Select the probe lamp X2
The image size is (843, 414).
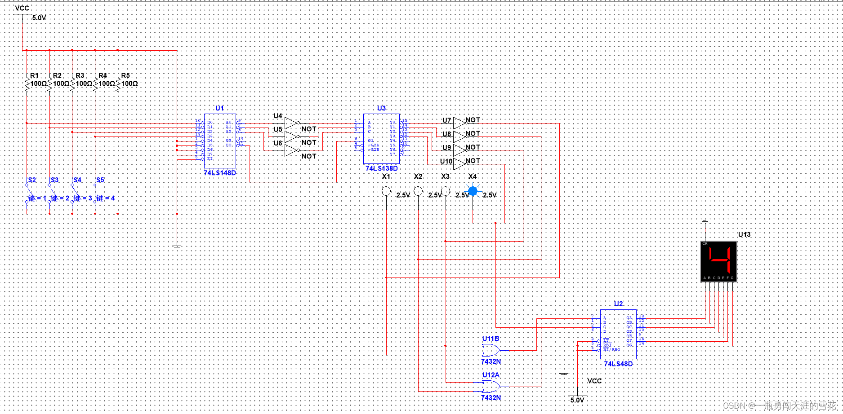418,191
